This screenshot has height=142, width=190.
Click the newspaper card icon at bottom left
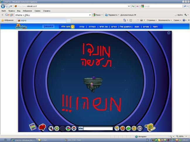(32, 127)
